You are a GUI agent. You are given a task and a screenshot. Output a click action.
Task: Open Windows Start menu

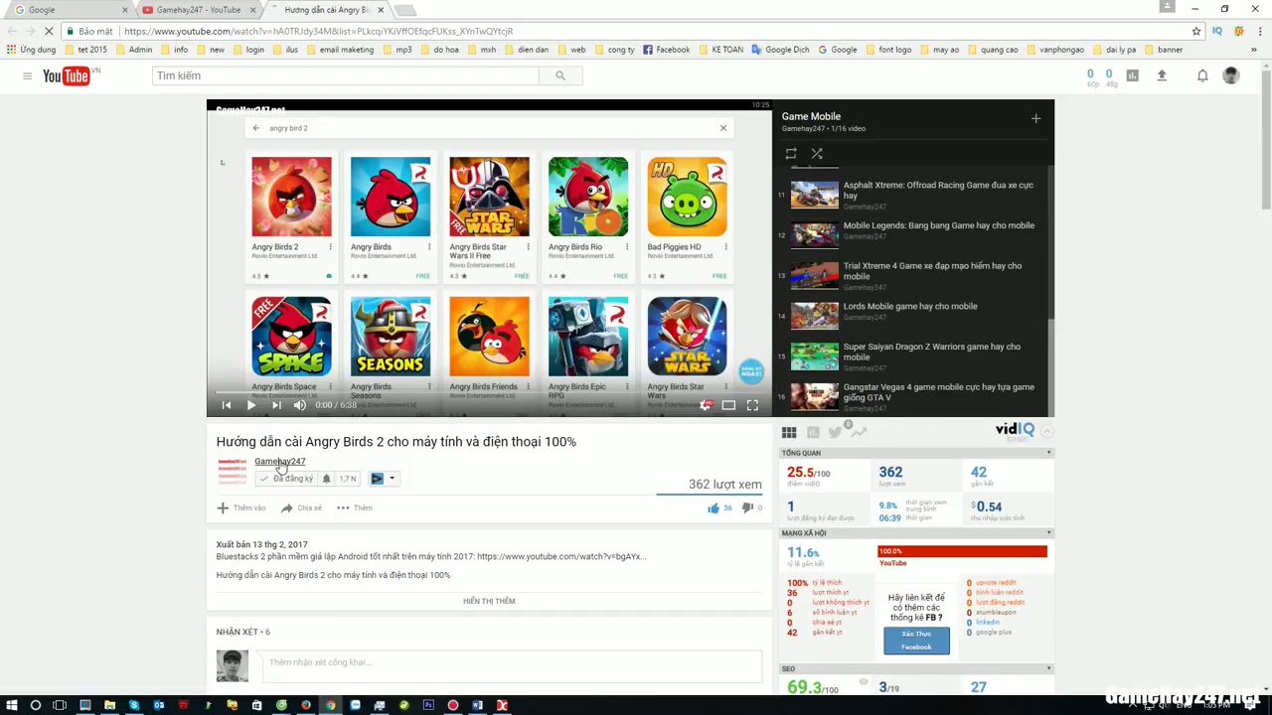(x=11, y=706)
